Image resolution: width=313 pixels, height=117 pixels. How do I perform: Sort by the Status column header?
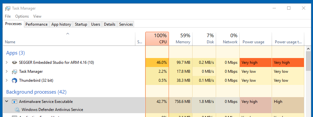[140, 39]
